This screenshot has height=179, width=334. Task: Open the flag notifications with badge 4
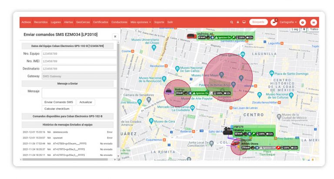274,22
